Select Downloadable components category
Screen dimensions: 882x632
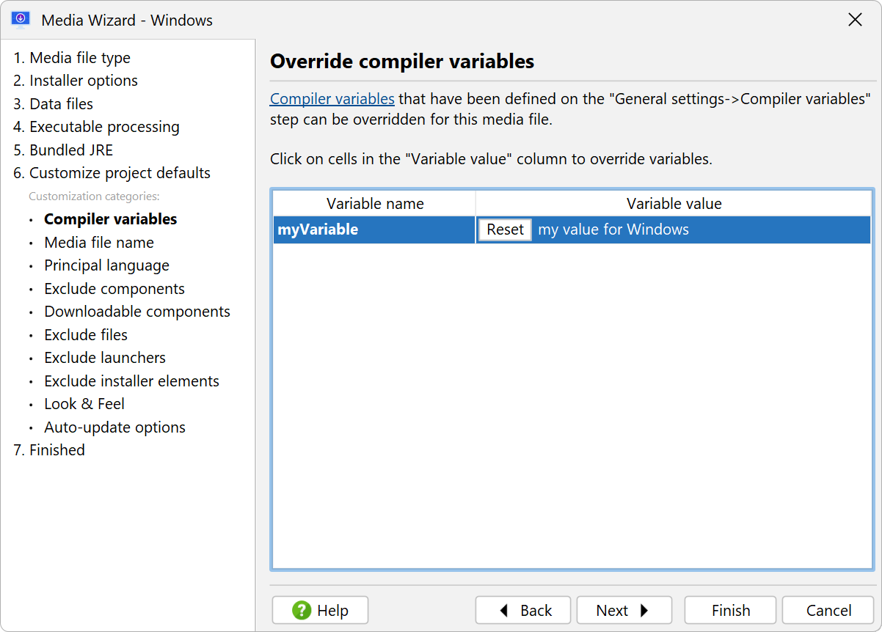click(x=137, y=312)
